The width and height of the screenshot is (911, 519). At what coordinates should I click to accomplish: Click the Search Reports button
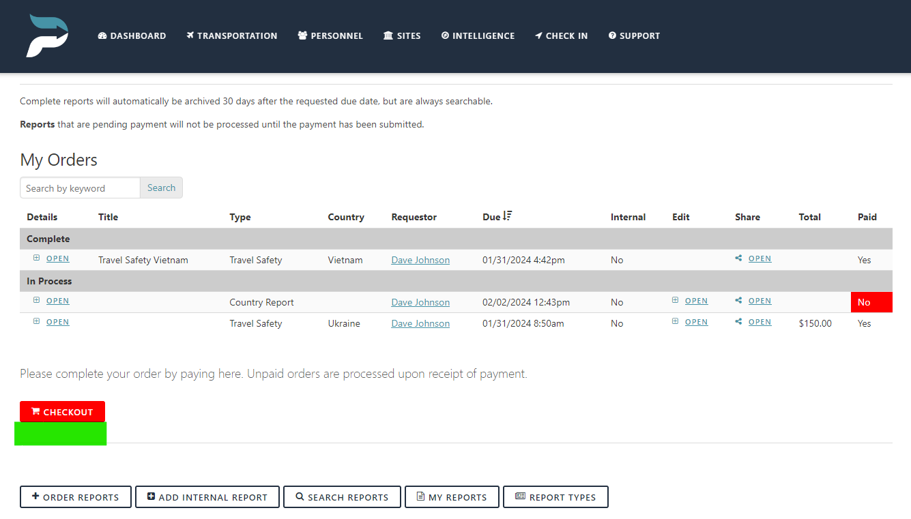(x=342, y=496)
